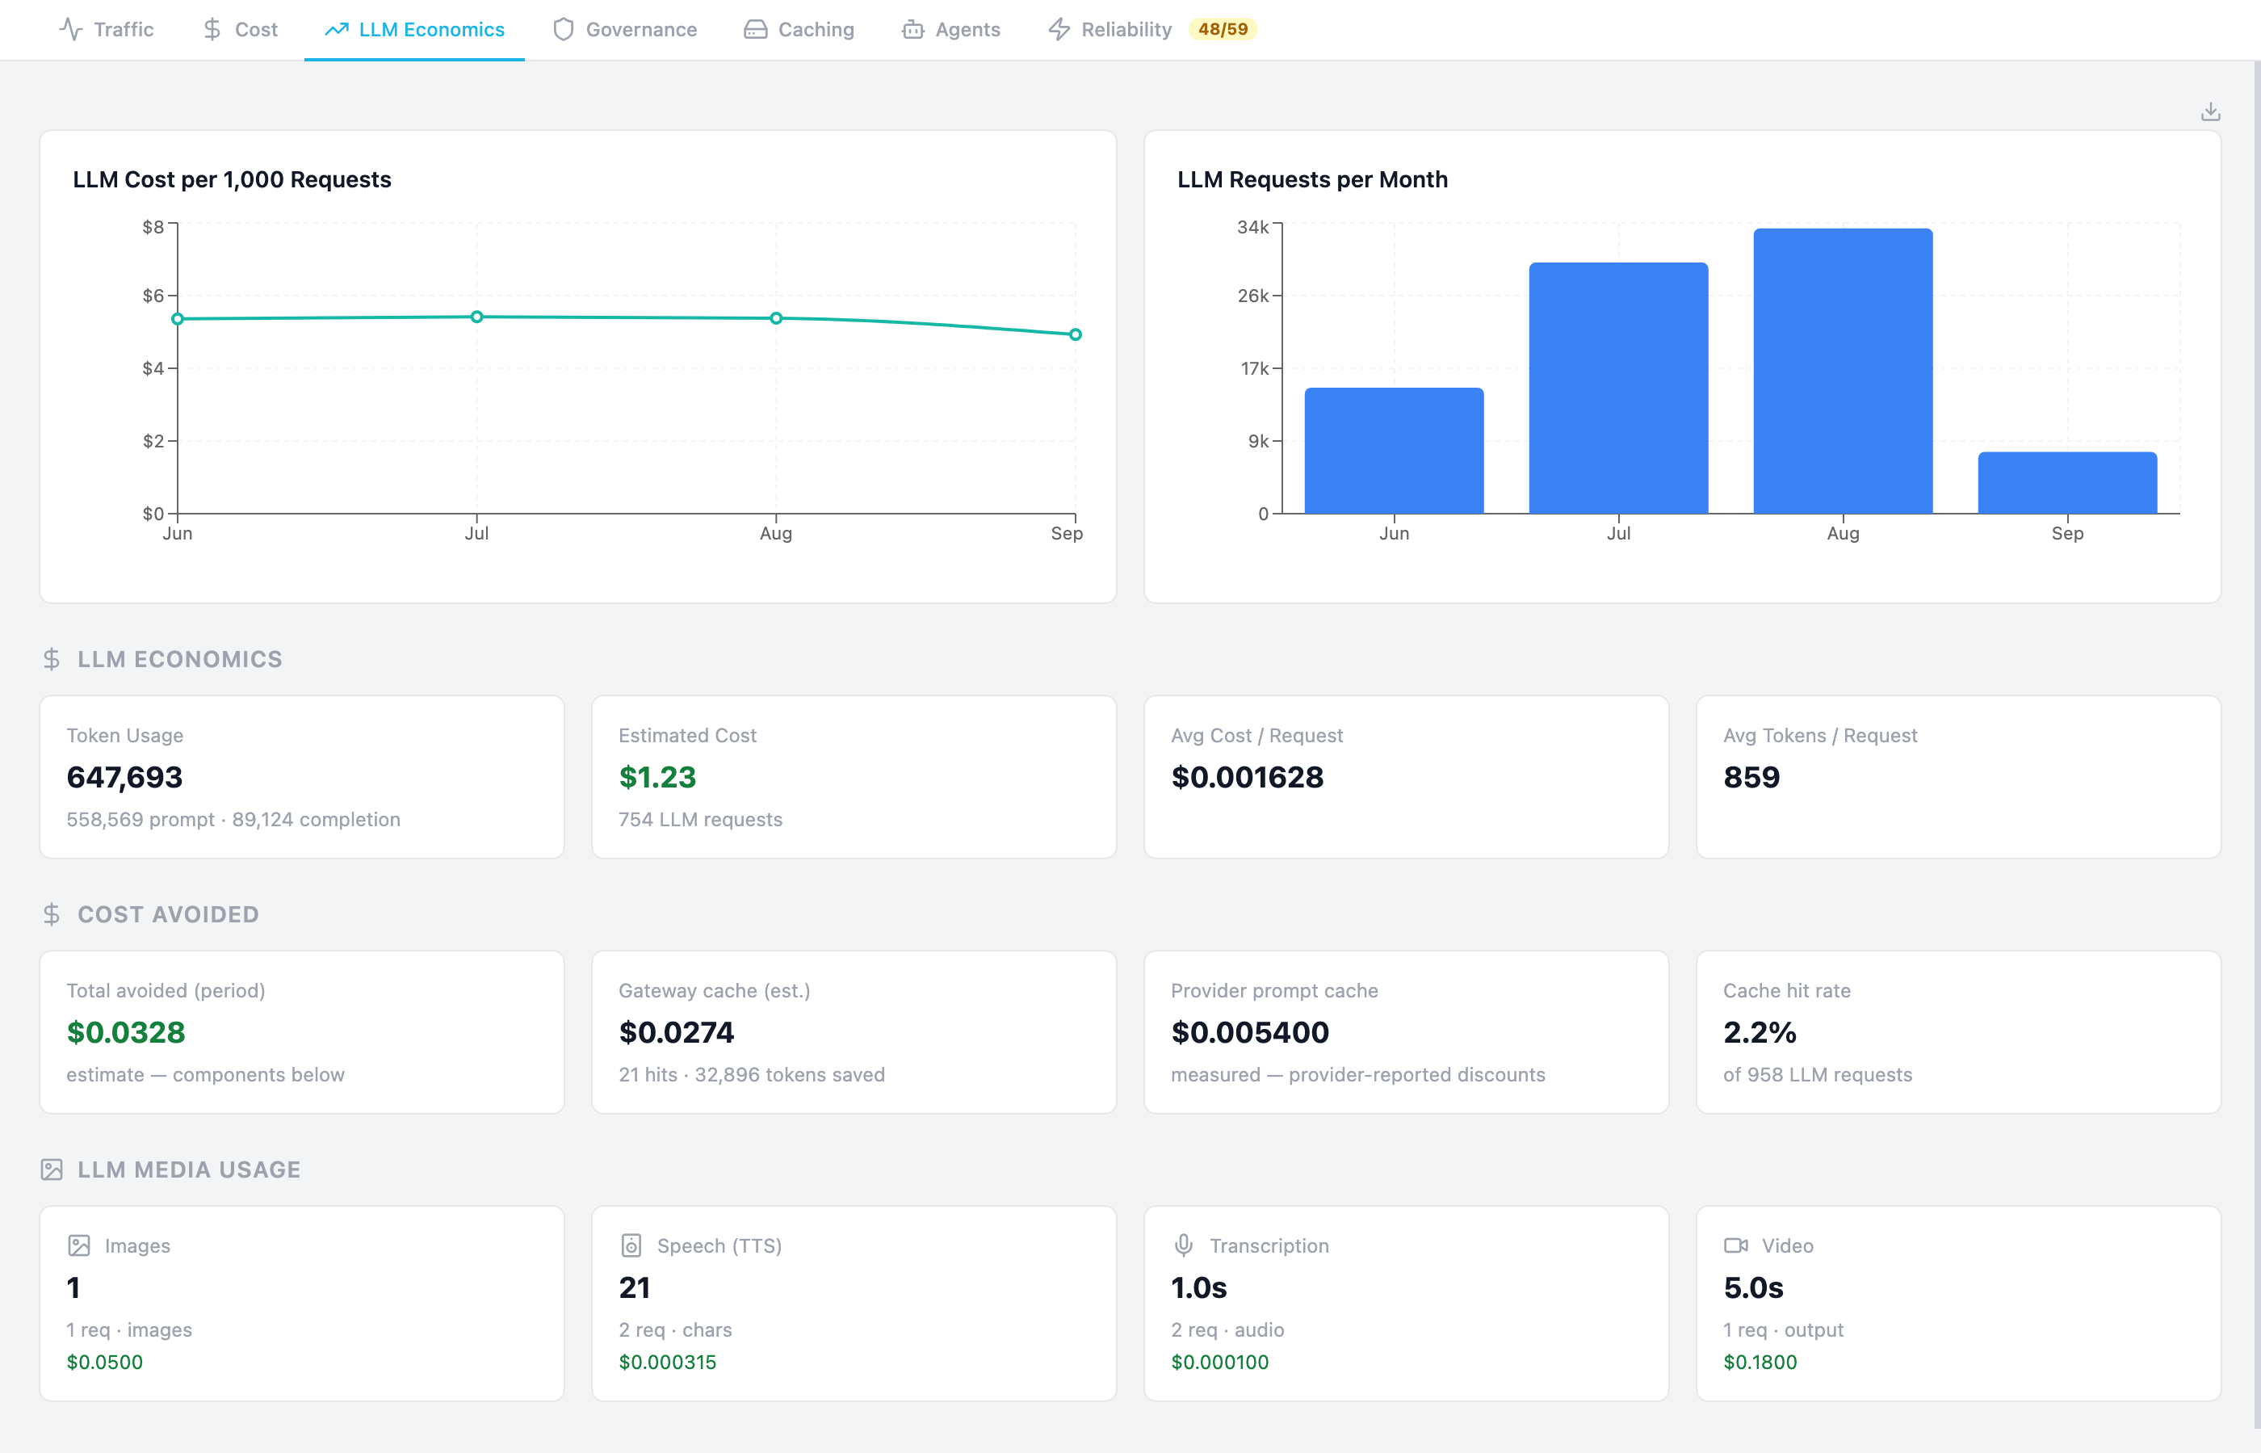Click the Estimated Cost value $1.23
Image resolution: width=2261 pixels, height=1453 pixels.
(657, 778)
